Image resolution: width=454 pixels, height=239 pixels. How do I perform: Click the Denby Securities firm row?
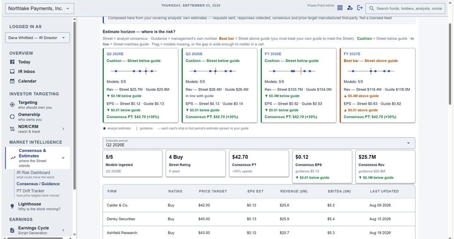coord(259,219)
